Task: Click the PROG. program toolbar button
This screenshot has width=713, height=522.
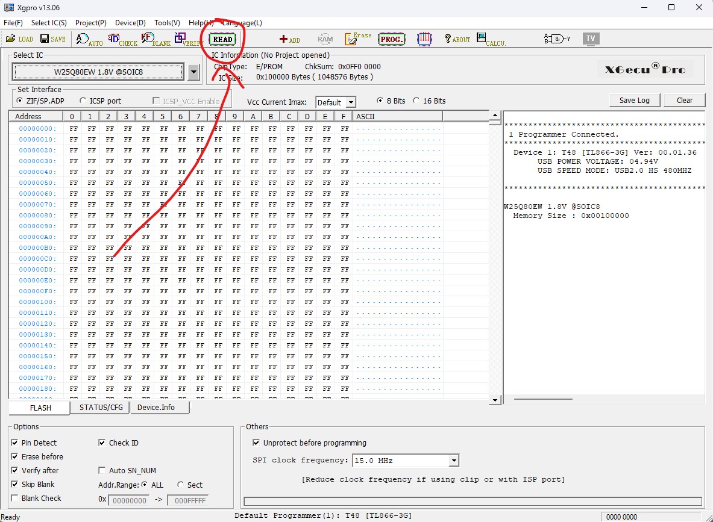Action: (391, 39)
